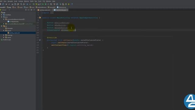The height and width of the screenshot is (110, 195).
Task: Open the Run menu
Action: pos(36,1)
